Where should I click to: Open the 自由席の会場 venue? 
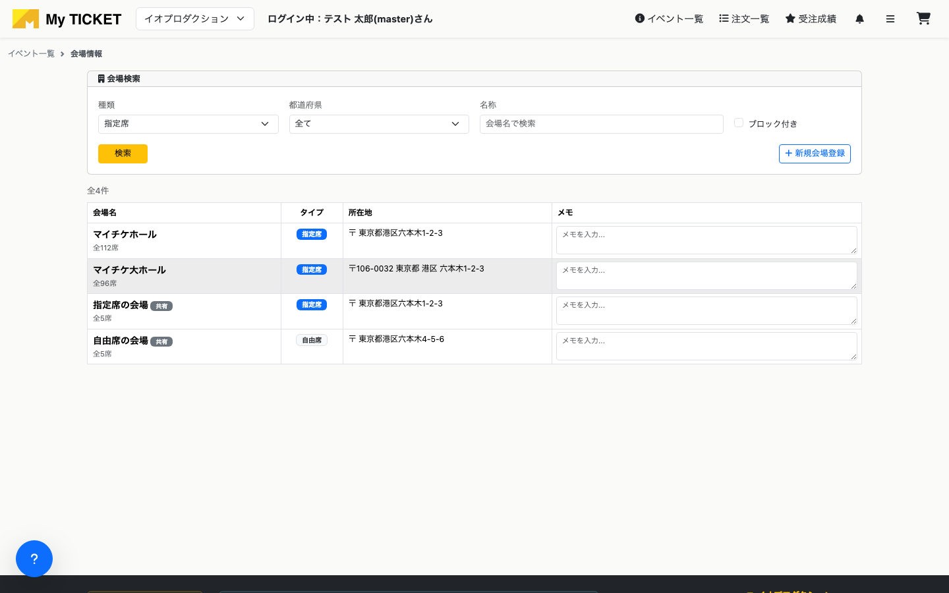click(121, 341)
